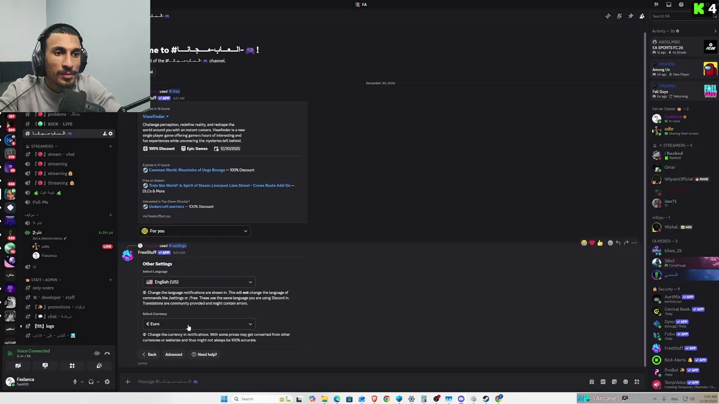Deafen with the headphones icon
Image resolution: width=719 pixels, height=404 pixels.
[91, 382]
